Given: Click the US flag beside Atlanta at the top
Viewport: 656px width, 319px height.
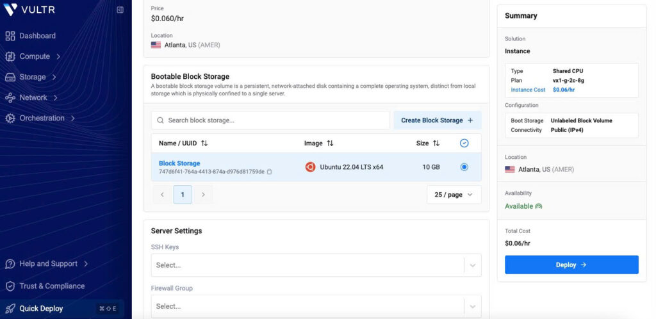Looking at the screenshot, I should pyautogui.click(x=156, y=45).
